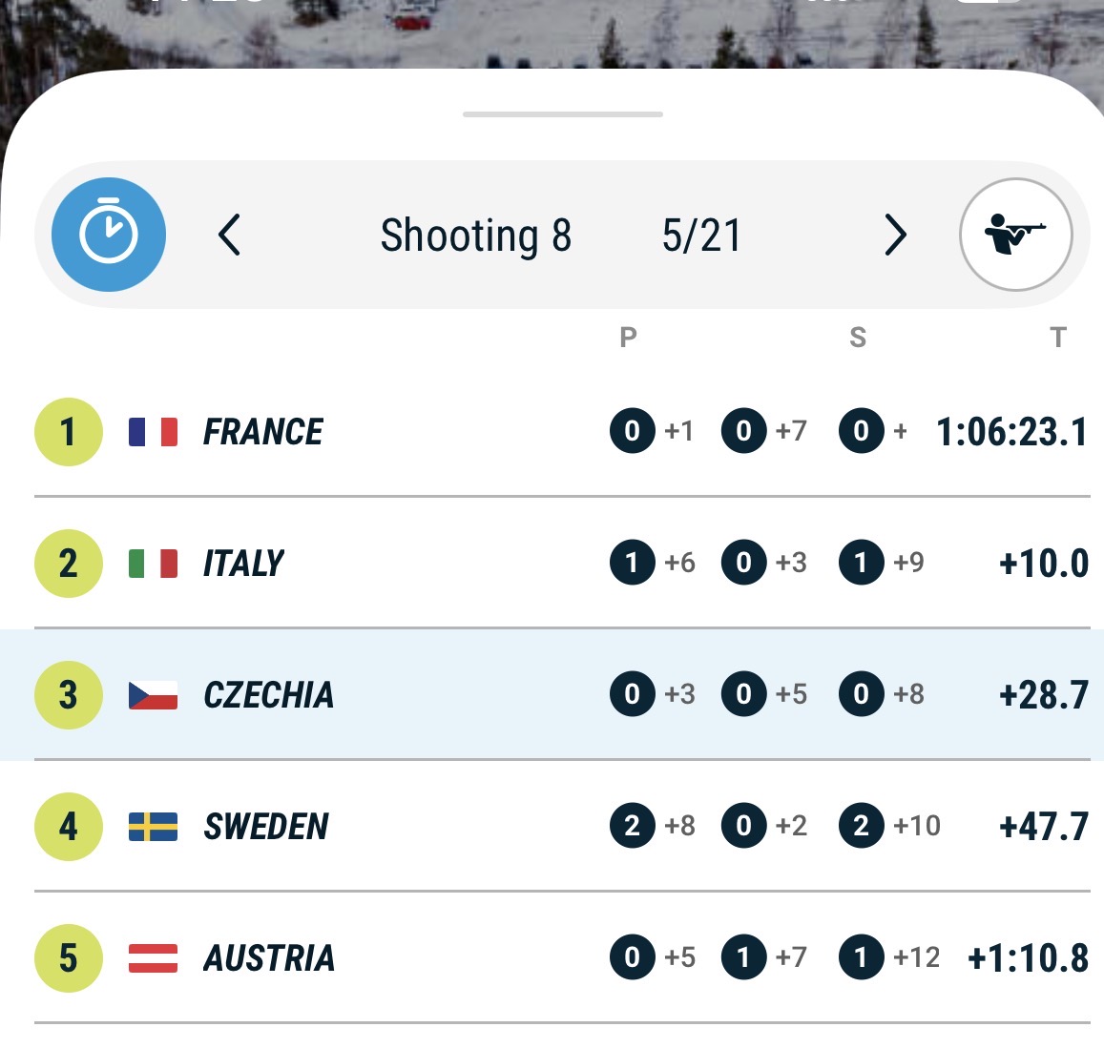Viewport: 1104px width, 1048px height.
Task: Click the Shooting 8 split label
Action: pos(475,236)
